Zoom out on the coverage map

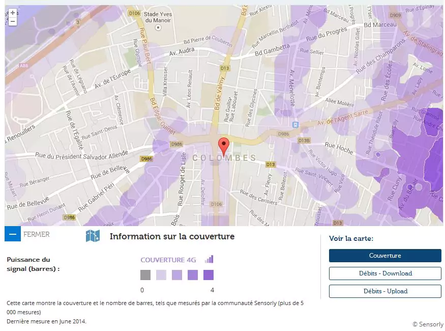coord(13,21)
